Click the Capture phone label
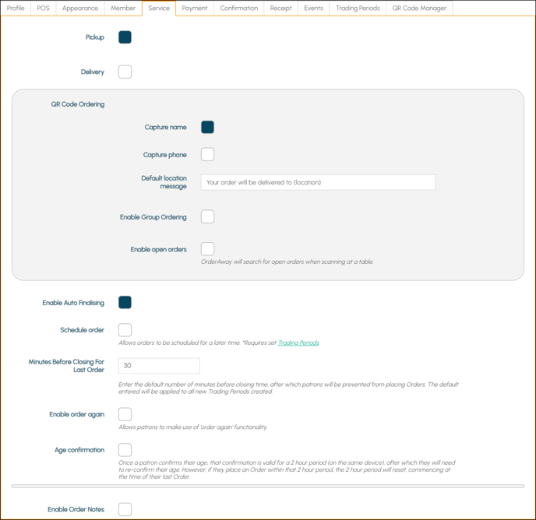536x520 pixels. [x=165, y=155]
